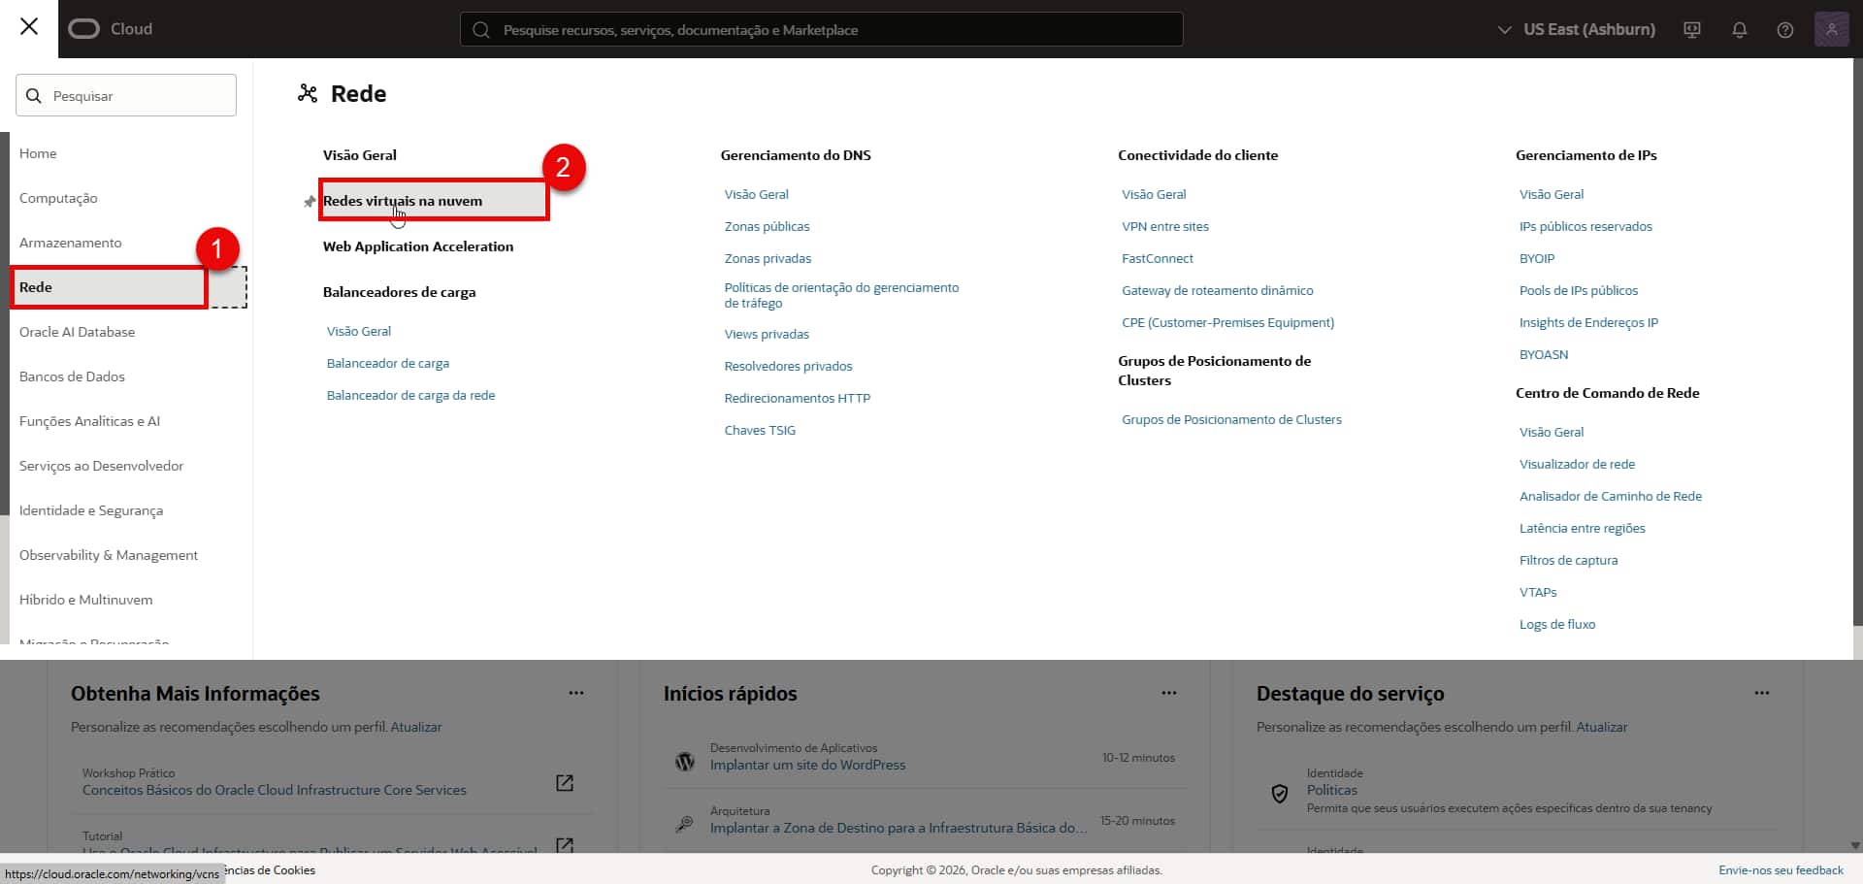
Task: Select Armazenamento in the navigation menu
Action: coord(71,243)
